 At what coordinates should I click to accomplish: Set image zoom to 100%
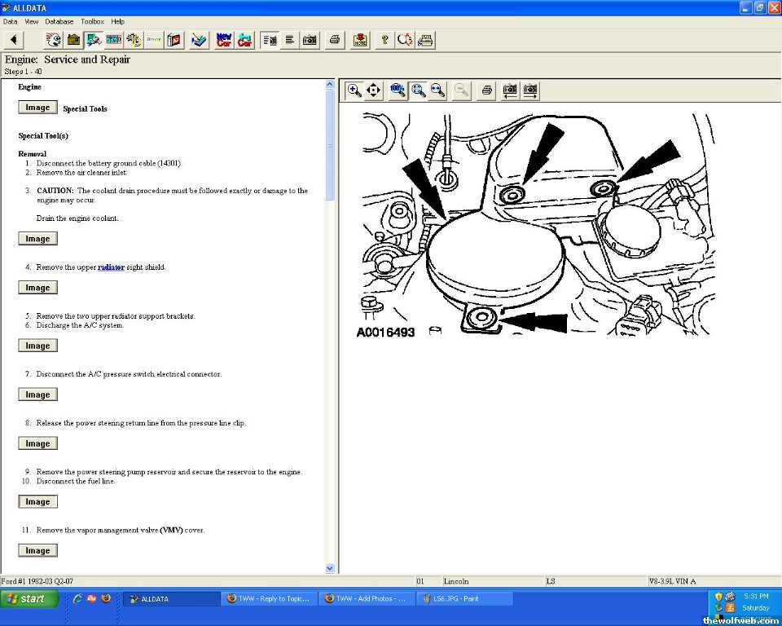tap(398, 90)
